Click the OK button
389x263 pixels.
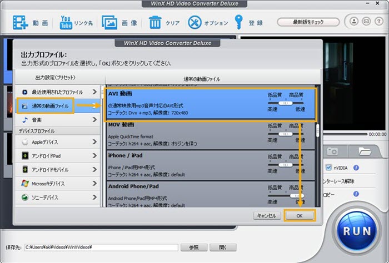(300, 216)
